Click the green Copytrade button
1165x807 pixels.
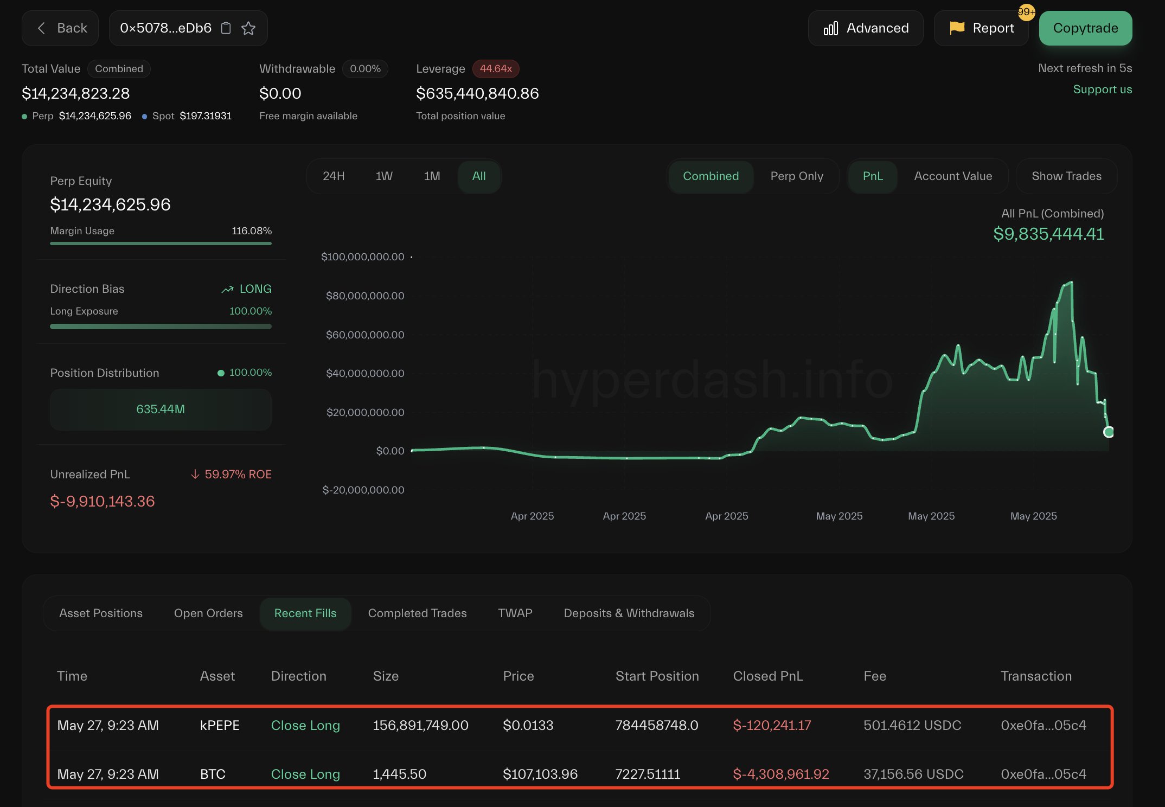coord(1085,28)
